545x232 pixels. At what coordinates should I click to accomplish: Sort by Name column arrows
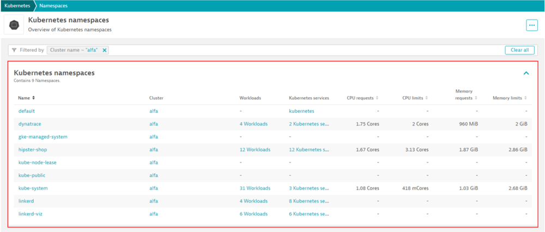point(34,98)
